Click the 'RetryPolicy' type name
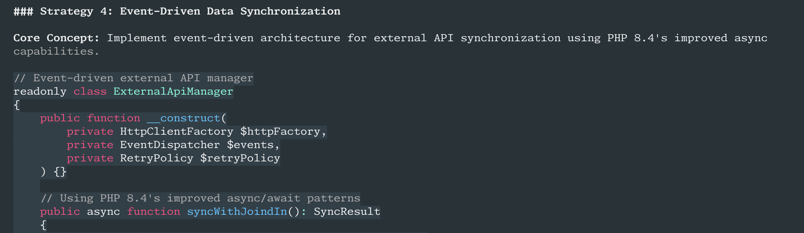 click(x=156, y=158)
